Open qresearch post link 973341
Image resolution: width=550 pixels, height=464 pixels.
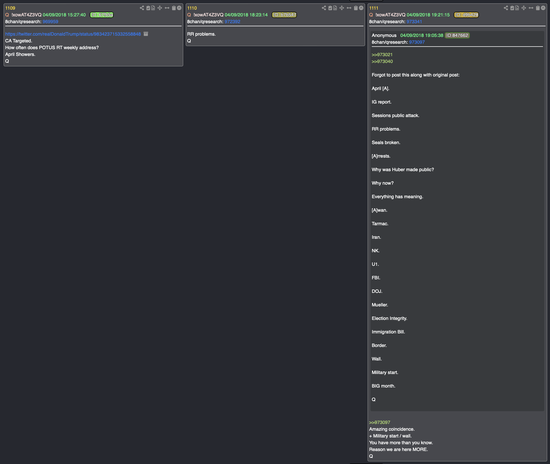[414, 22]
